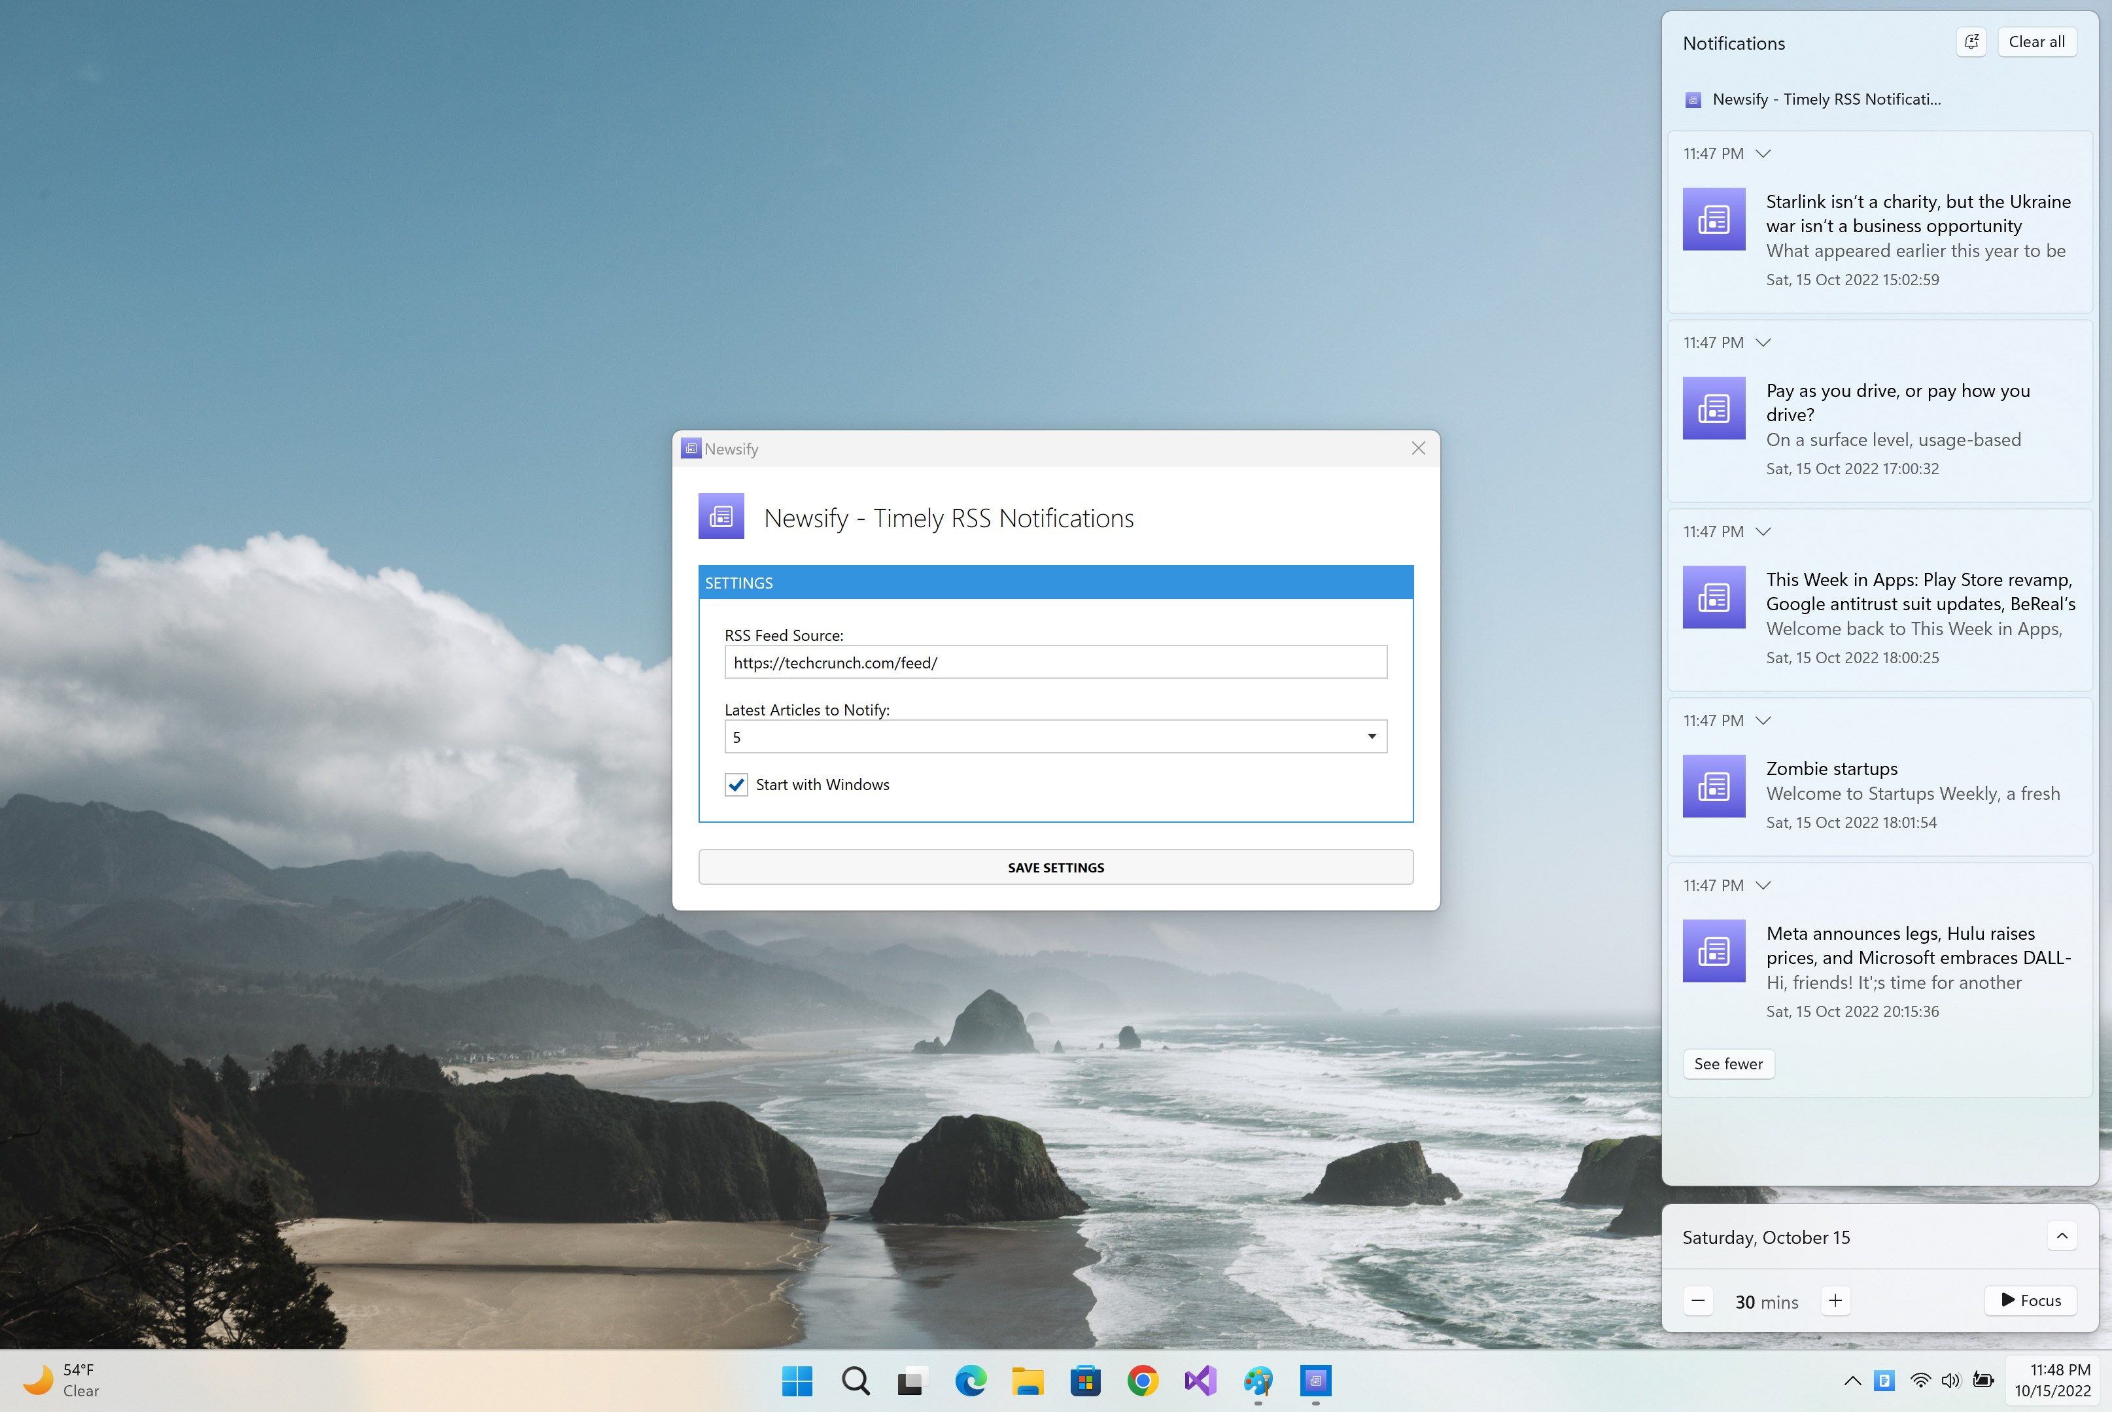2112x1412 pixels.
Task: Open the Windows Start menu
Action: (x=797, y=1381)
